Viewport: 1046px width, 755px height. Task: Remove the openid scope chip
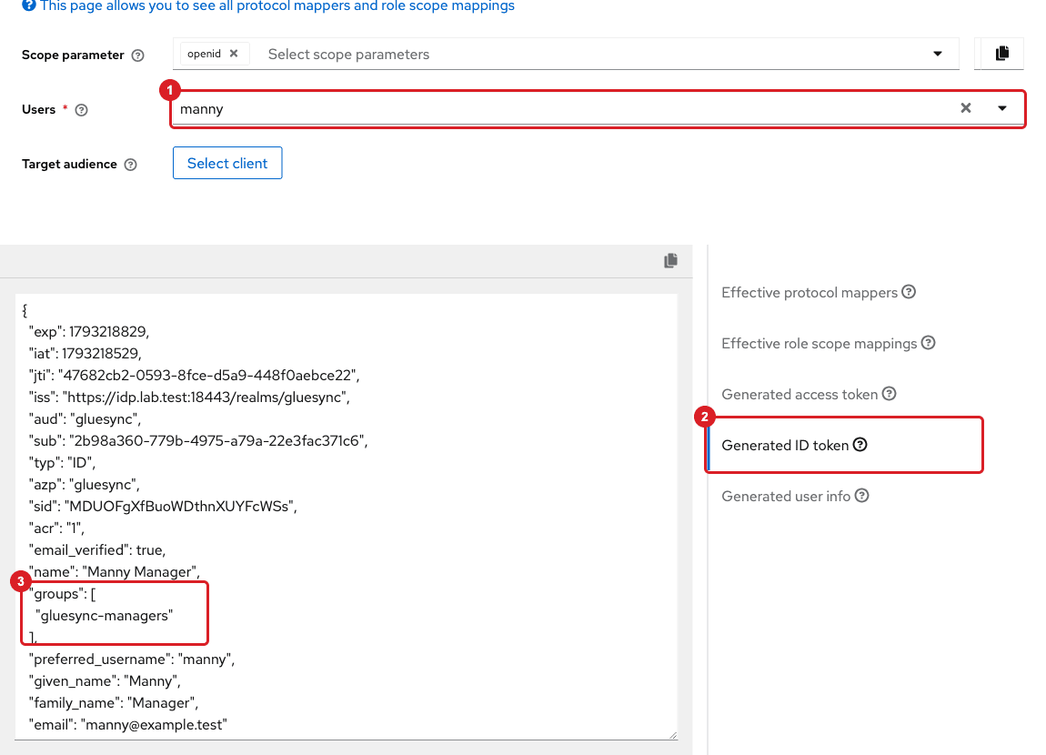click(x=234, y=54)
